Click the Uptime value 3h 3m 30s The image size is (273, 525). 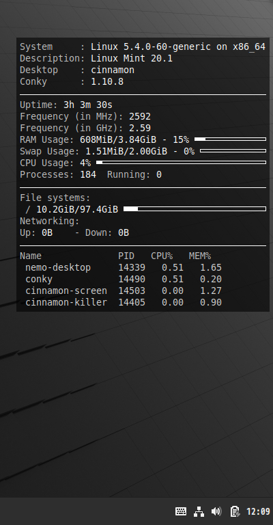coord(88,105)
